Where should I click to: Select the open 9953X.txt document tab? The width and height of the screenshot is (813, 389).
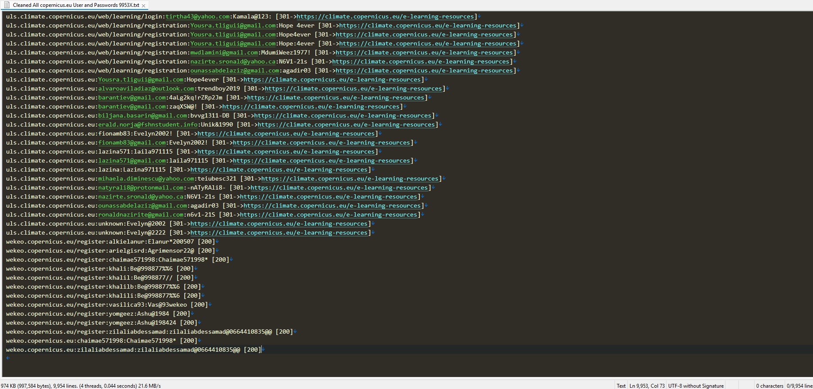[76, 5]
